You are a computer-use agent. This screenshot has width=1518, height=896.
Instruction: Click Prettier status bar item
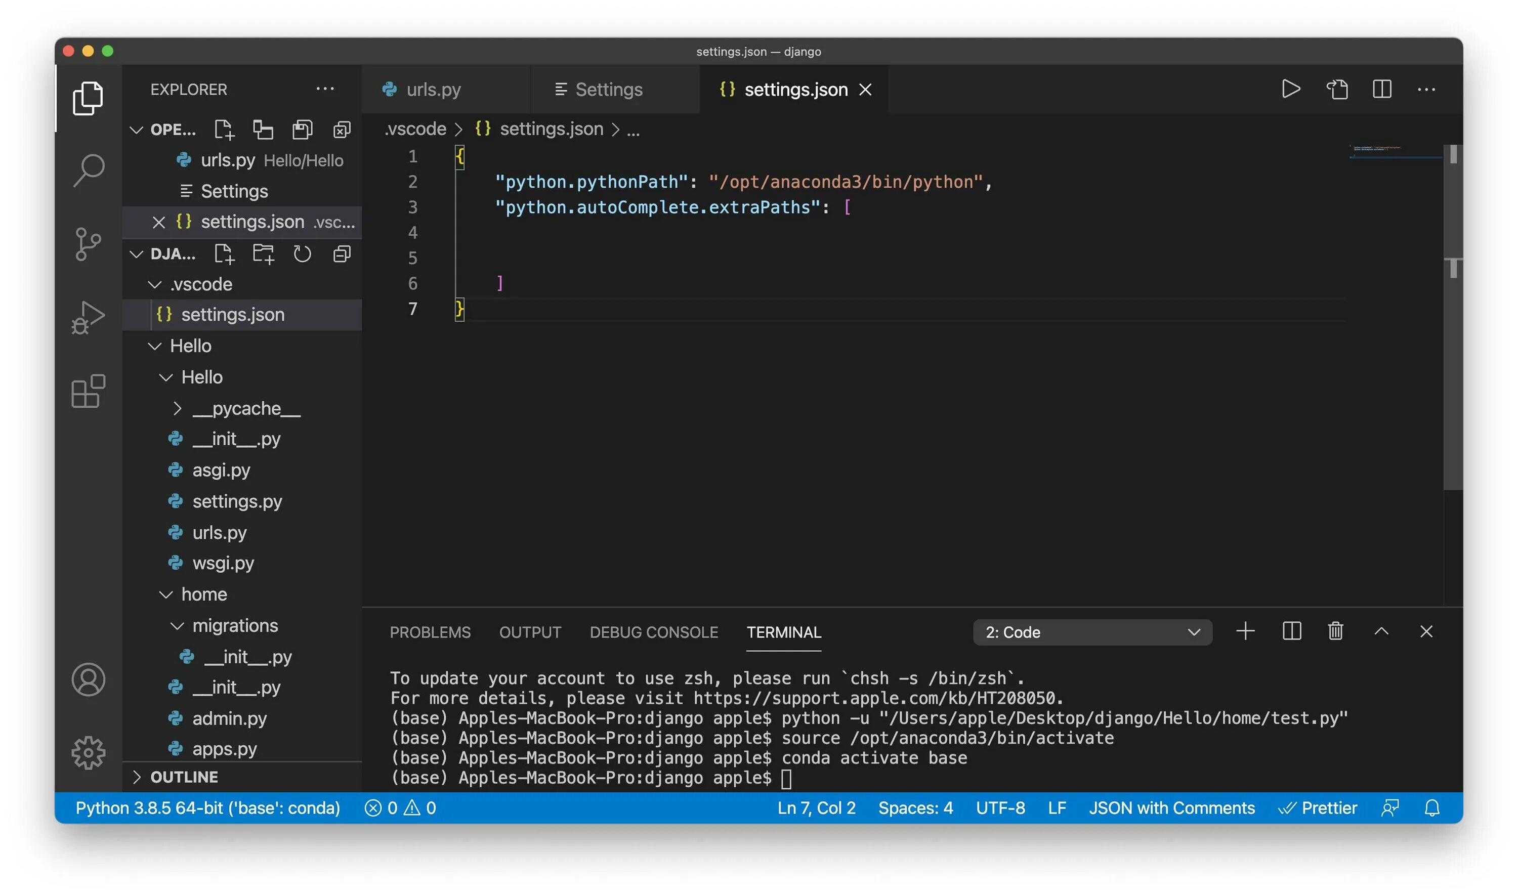coord(1318,808)
